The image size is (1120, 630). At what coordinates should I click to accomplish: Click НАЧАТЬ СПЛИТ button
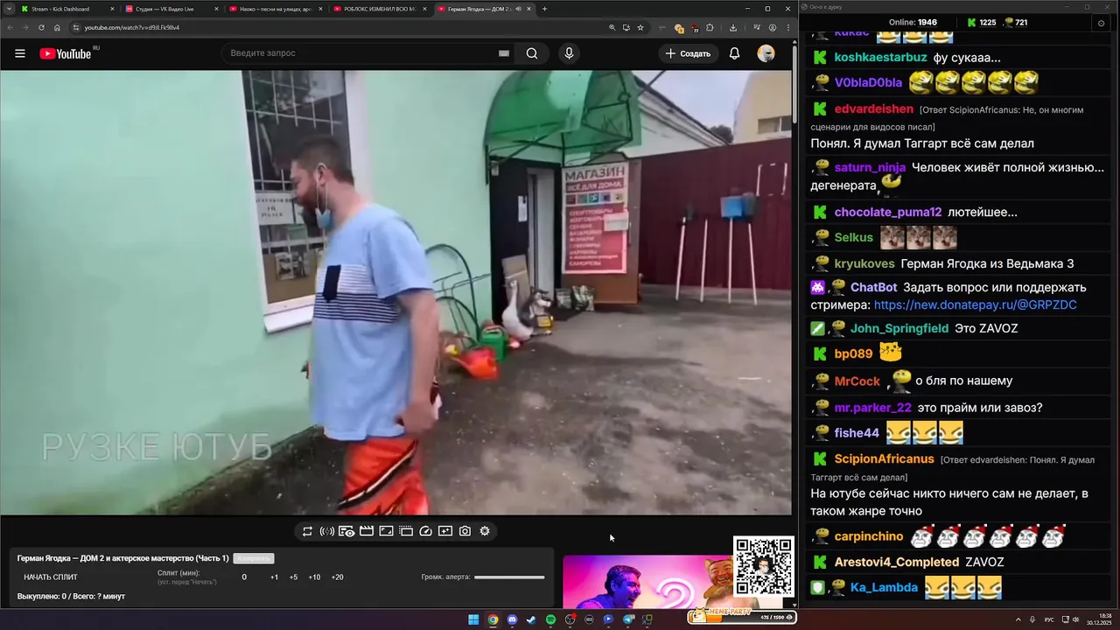tap(51, 577)
